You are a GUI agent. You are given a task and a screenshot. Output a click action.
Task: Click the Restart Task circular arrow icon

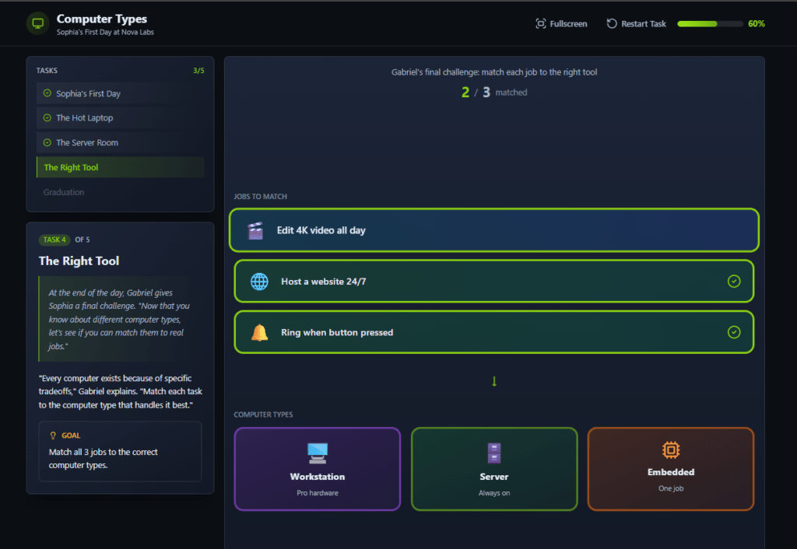click(612, 24)
